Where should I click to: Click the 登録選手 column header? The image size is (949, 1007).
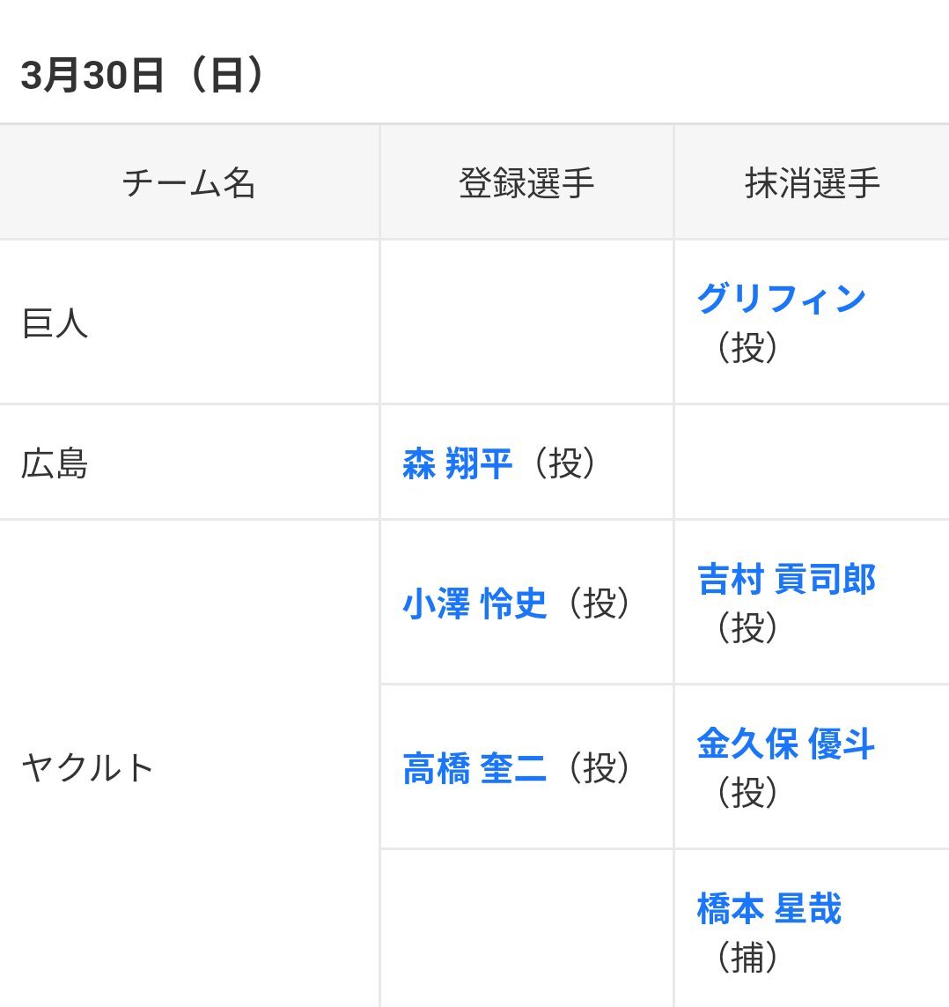point(526,183)
